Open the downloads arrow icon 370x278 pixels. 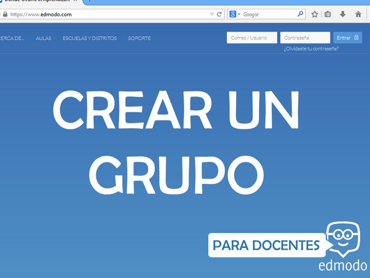(343, 14)
